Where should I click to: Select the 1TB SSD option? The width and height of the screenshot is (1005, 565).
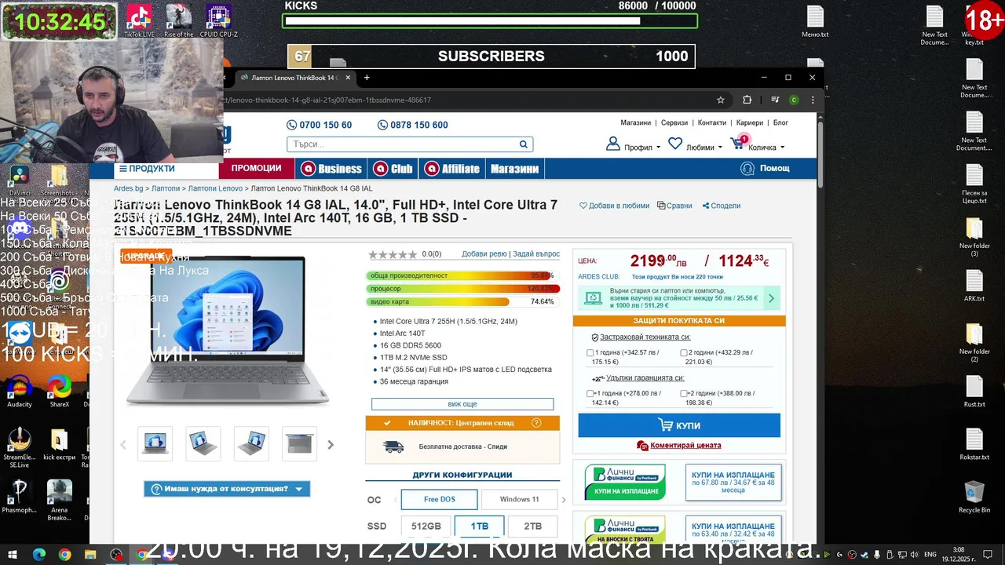(x=480, y=526)
